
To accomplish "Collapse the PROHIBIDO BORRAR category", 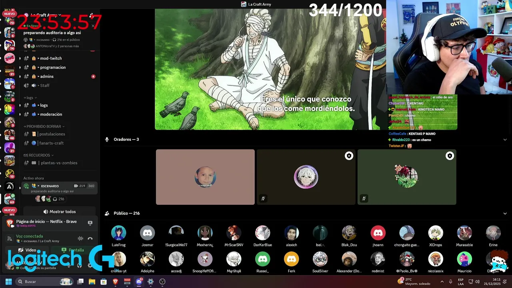I will coord(44,126).
